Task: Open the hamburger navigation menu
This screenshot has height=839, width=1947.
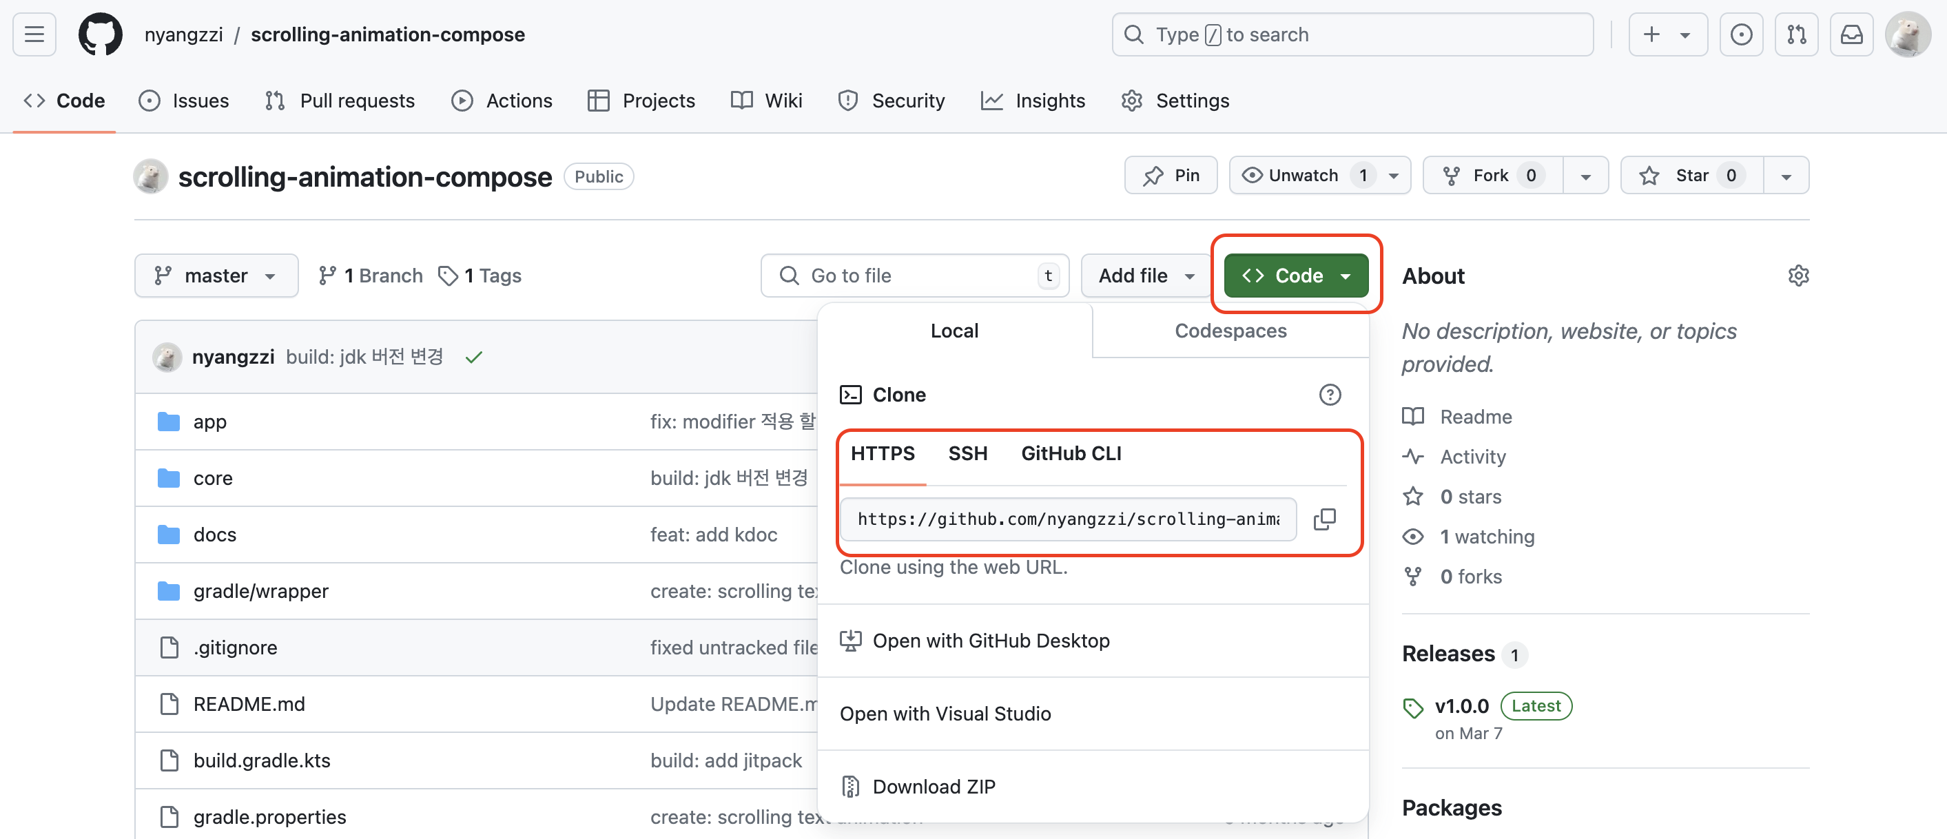Action: click(34, 34)
